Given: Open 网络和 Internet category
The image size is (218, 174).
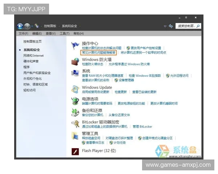Looking at the screenshot, I should [x=33, y=55].
